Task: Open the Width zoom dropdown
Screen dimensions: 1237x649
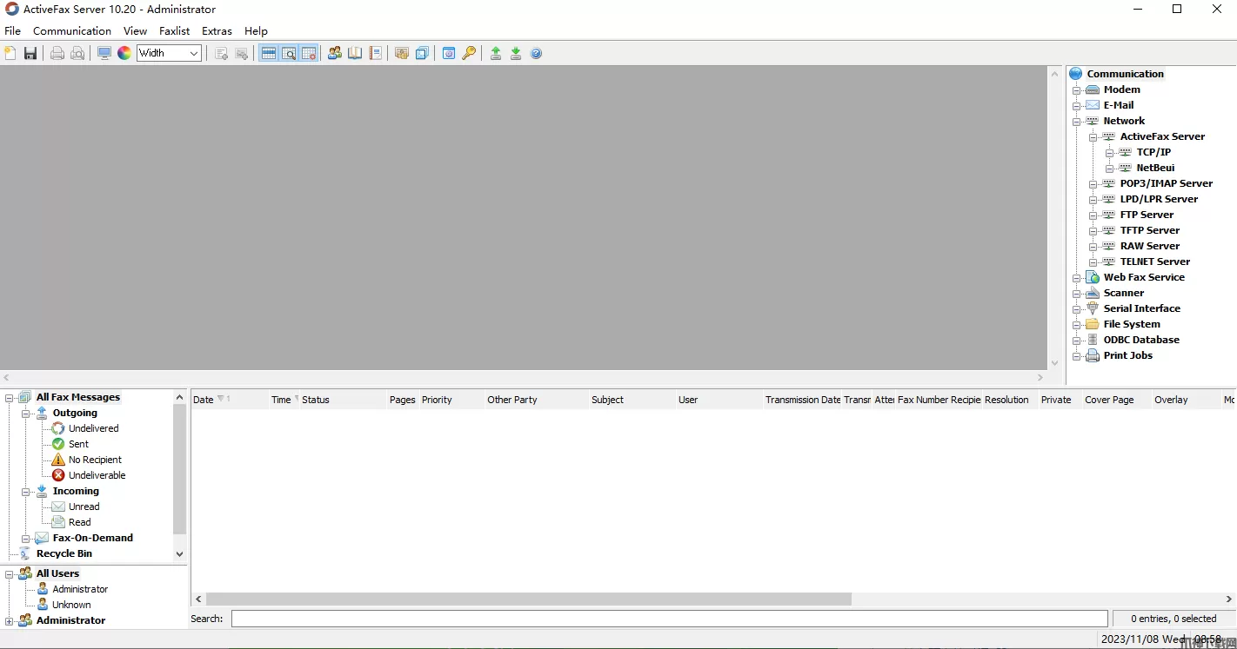Action: (194, 53)
